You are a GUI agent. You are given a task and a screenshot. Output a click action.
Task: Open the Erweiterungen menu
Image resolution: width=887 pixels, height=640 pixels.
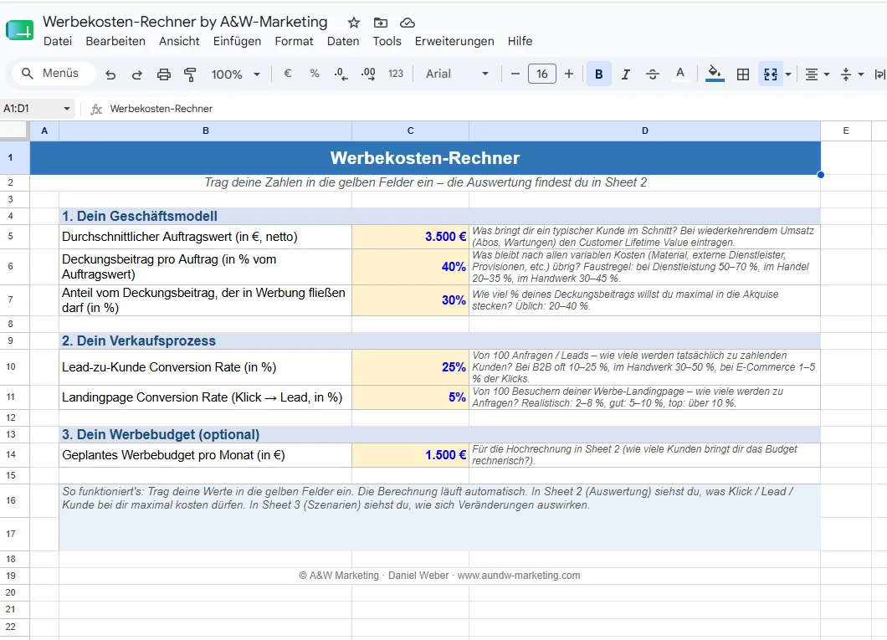coord(454,41)
